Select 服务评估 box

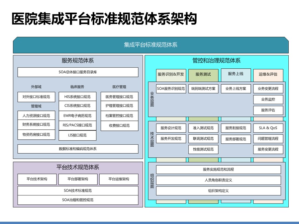pyautogui.click(x=268, y=110)
